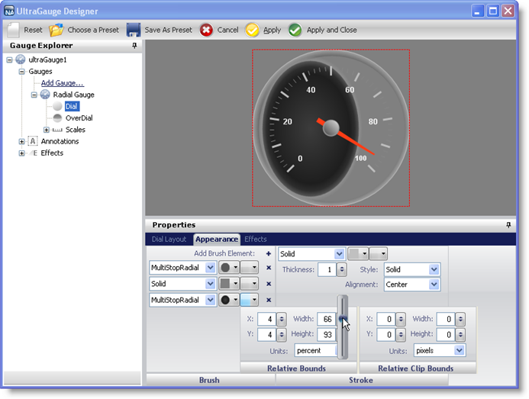Open the Solid brush gray color swatch
Screen dimensions: 529x399
tap(229, 284)
